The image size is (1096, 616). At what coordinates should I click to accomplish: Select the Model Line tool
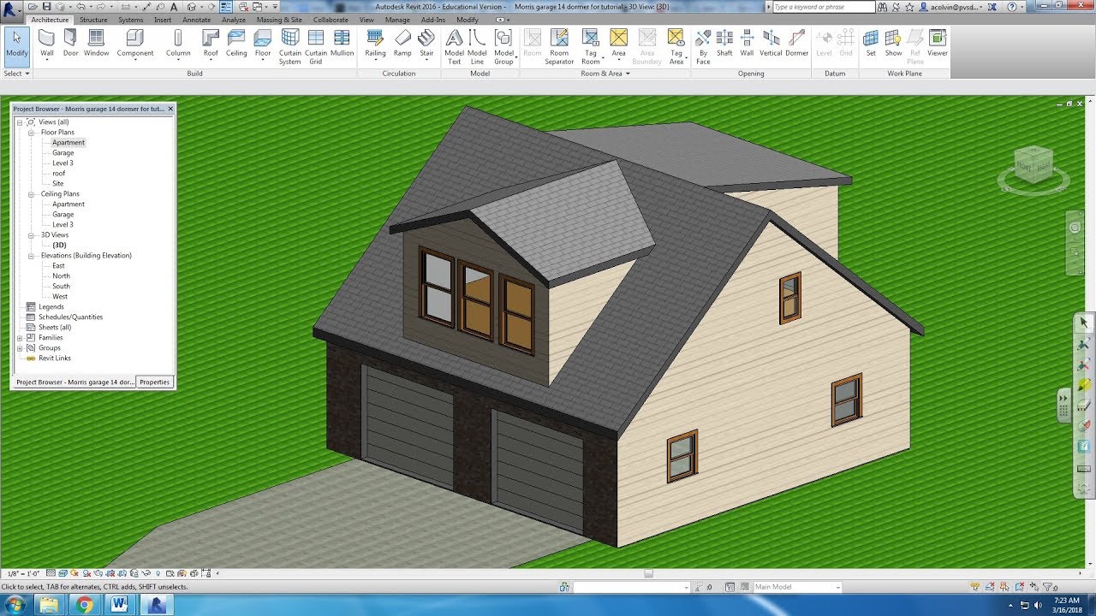[x=477, y=47]
